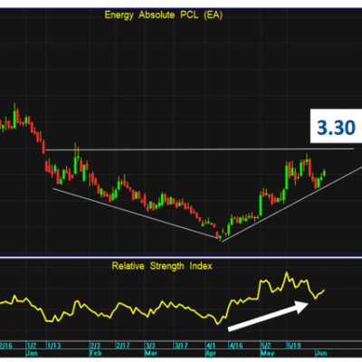Select the '2/17' date label on axis
Viewport: 362px width, 362px height.
(123, 346)
